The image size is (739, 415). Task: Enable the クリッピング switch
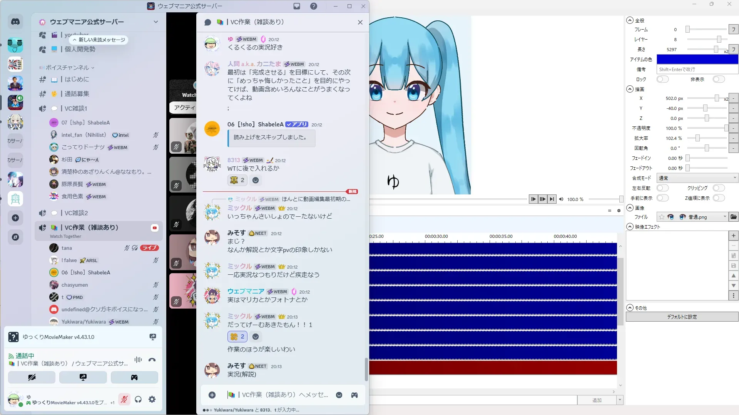pos(718,188)
